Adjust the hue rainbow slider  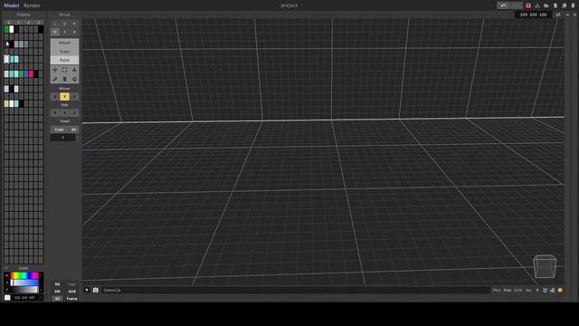[24, 275]
